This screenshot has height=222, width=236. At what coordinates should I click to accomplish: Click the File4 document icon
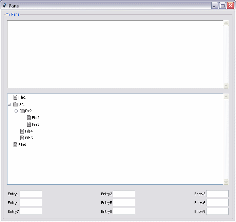[x=22, y=131]
